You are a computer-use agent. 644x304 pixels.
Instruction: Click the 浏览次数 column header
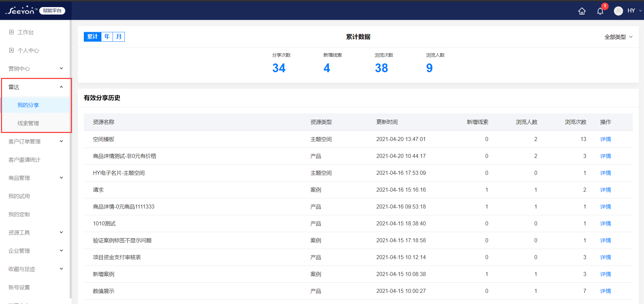tap(575, 122)
